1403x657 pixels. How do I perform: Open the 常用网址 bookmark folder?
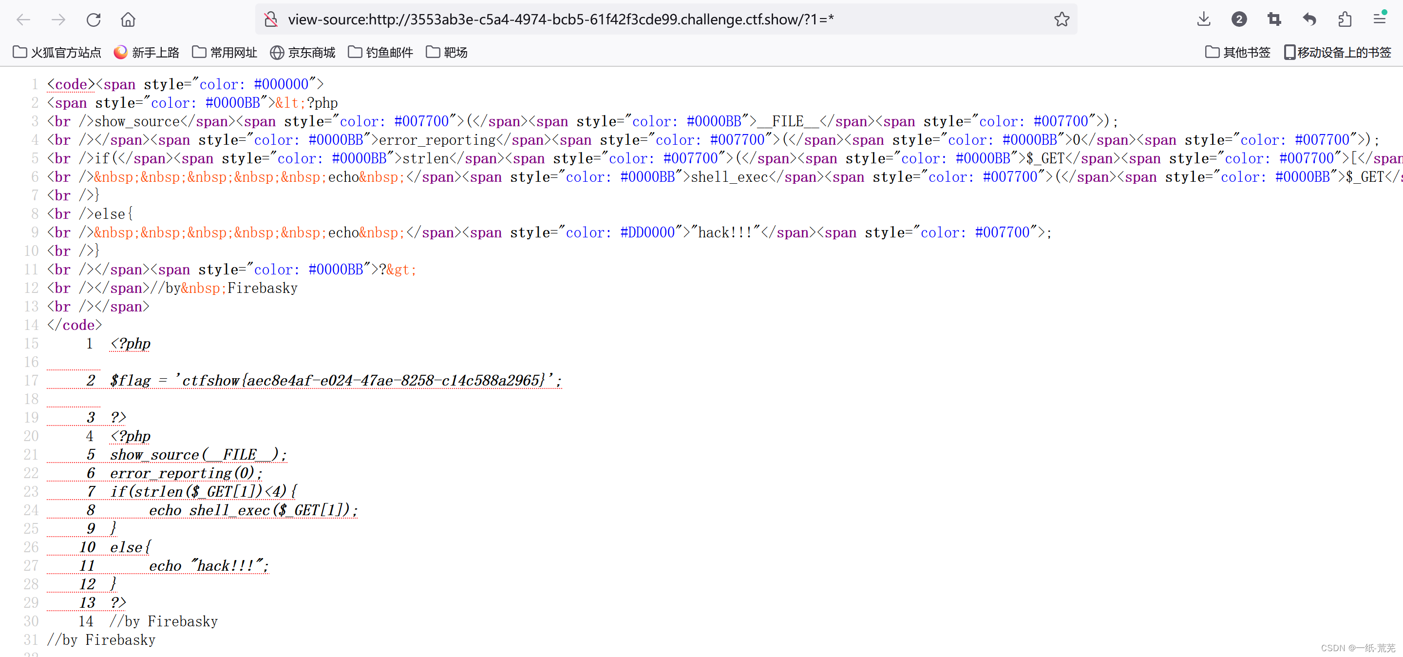point(225,52)
